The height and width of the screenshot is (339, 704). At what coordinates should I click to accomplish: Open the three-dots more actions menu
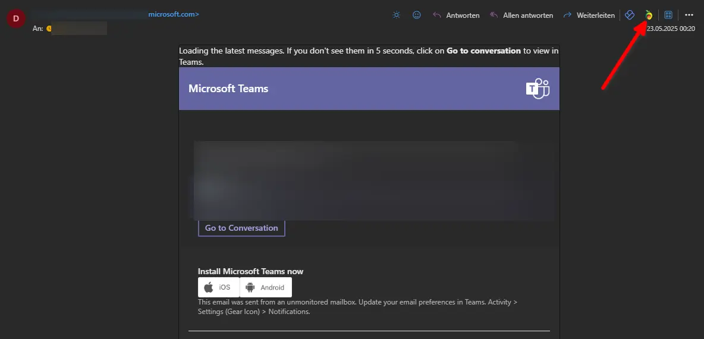tap(689, 15)
